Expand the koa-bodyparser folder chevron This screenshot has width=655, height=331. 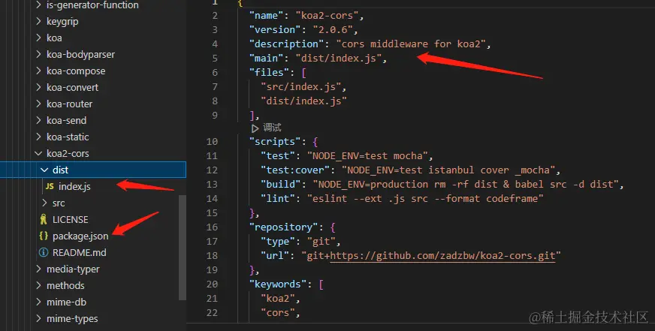pyautogui.click(x=38, y=54)
